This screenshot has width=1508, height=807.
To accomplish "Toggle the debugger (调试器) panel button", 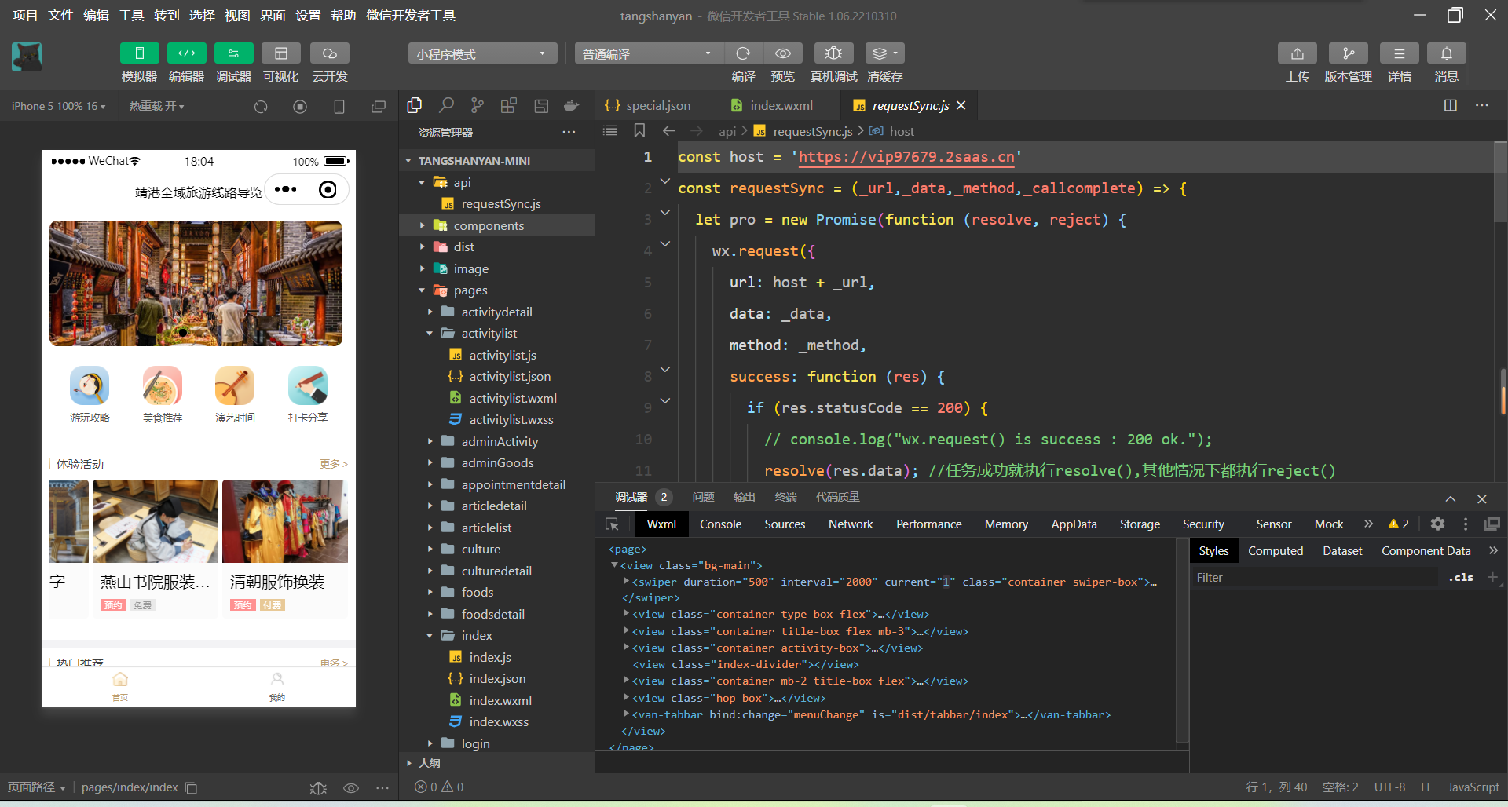I will pos(233,53).
